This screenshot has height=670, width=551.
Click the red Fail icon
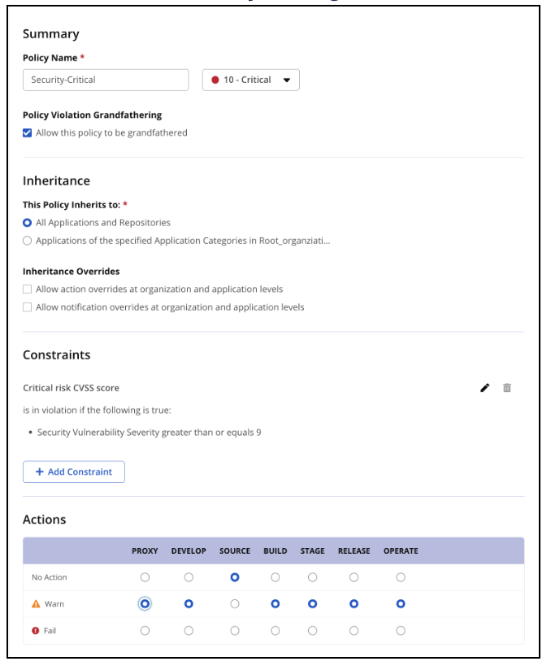pyautogui.click(x=36, y=630)
